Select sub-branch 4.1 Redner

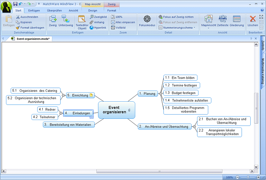point(48,109)
